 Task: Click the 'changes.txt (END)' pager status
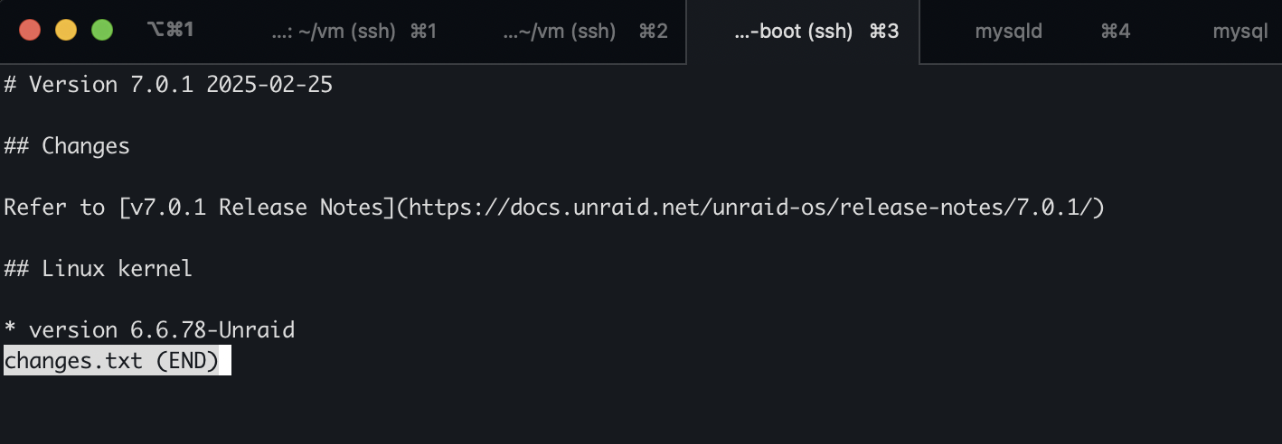coord(111,361)
